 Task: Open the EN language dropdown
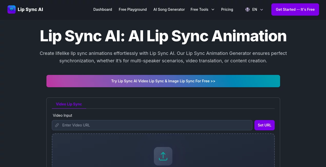coord(254,9)
